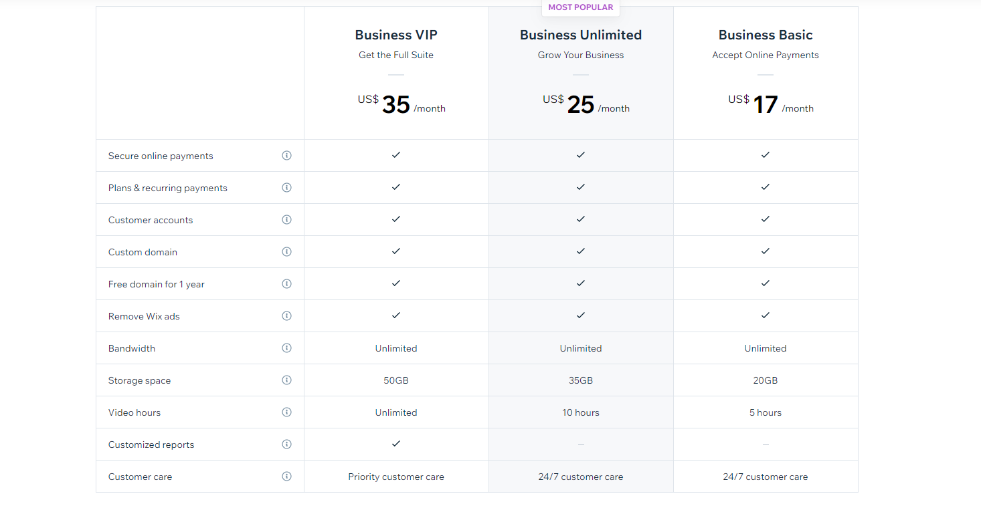Click info icon next to Free domain for 1 year

pos(286,284)
